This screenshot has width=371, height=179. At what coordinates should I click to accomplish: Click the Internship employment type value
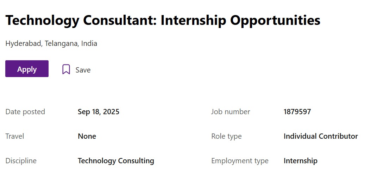(300, 161)
